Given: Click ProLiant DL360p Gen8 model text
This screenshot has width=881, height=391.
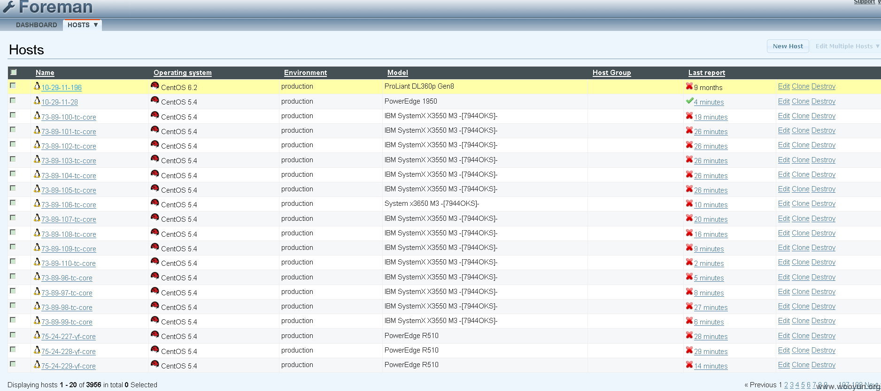Looking at the screenshot, I should (x=419, y=86).
